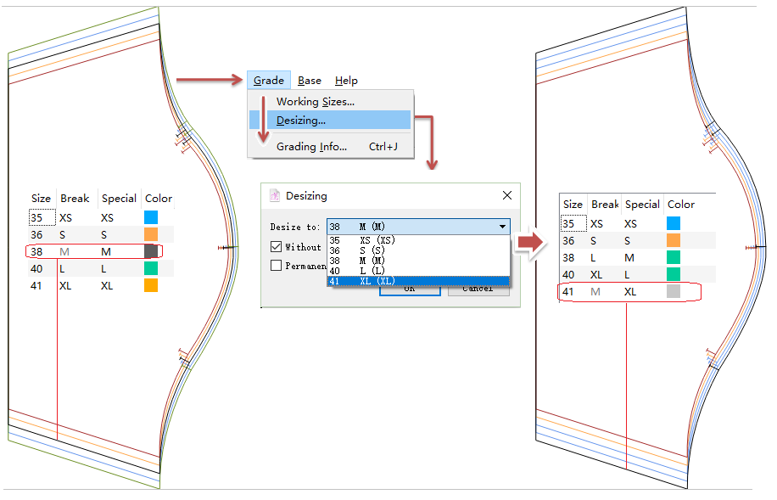777x500 pixels.
Task: Expand the "Desize to" combo box arrow
Action: tap(502, 227)
